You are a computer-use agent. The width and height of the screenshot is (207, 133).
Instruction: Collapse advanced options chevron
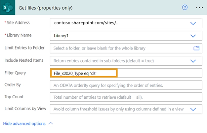(x=51, y=123)
